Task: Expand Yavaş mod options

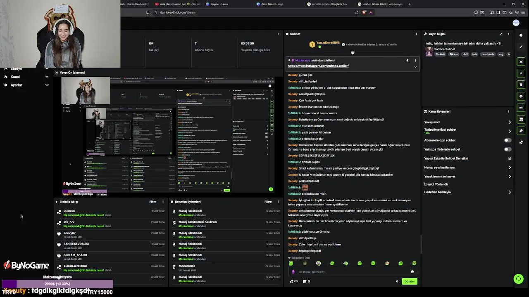Action: click(x=510, y=122)
